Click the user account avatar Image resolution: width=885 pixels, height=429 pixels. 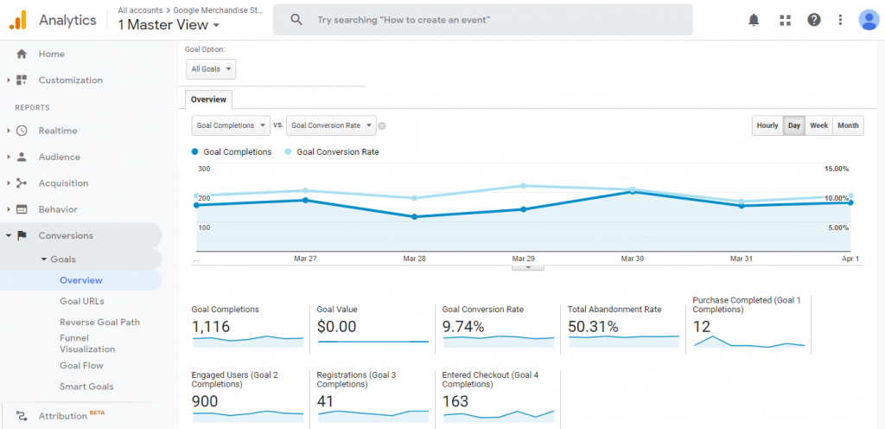[869, 20]
